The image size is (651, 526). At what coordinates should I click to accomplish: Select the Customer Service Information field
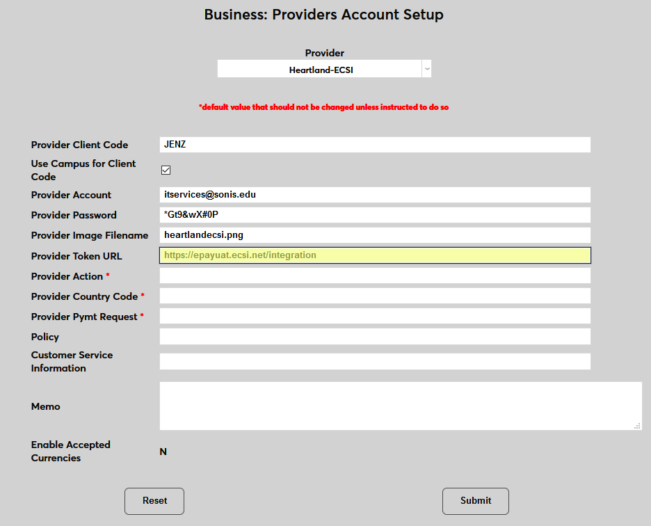pyautogui.click(x=375, y=362)
